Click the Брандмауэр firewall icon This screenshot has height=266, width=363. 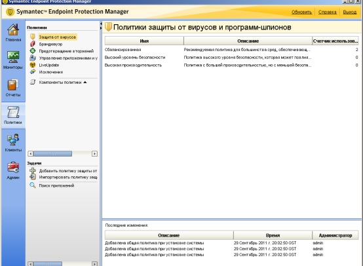click(33, 44)
